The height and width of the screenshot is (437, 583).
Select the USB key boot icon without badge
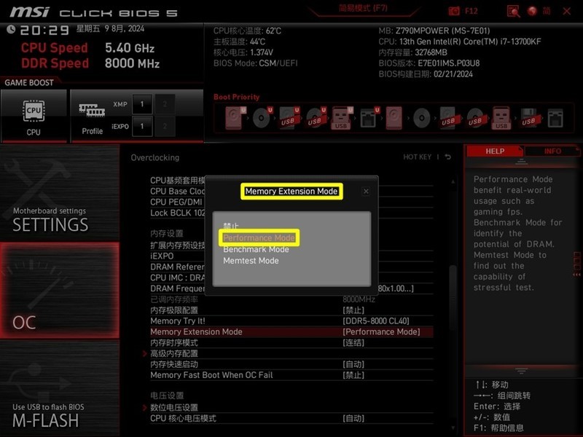(501, 118)
